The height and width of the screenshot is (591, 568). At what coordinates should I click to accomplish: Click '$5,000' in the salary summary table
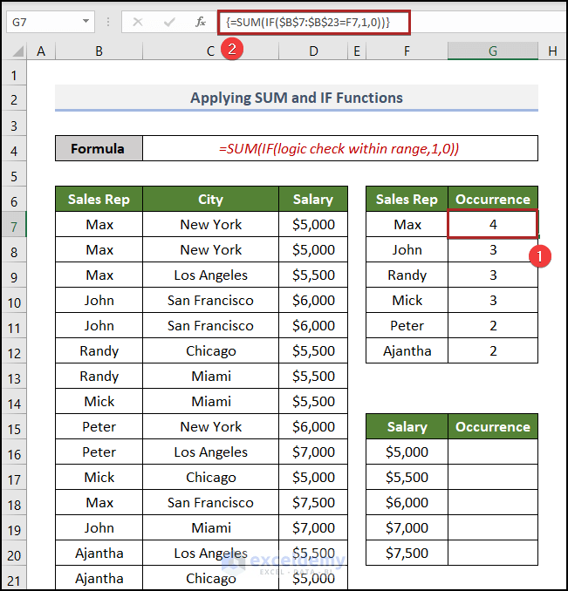pos(407,452)
